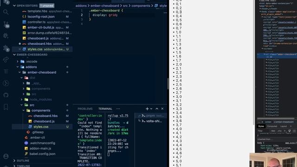Open error.dump file from Open Editors
This screenshot has height=167, width=297.
(42, 33)
